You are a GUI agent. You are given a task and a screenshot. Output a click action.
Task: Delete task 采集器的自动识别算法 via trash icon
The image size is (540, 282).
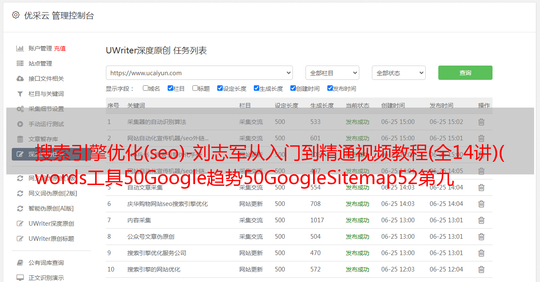482,122
